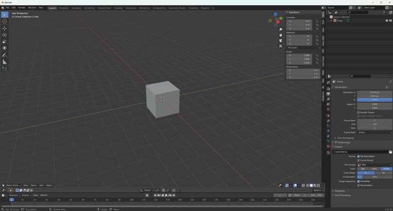Set color depth to 16
This screenshot has width=393, height=211.
point(383,173)
